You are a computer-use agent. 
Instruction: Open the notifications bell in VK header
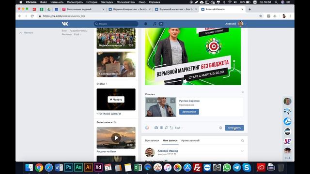tap(146, 24)
